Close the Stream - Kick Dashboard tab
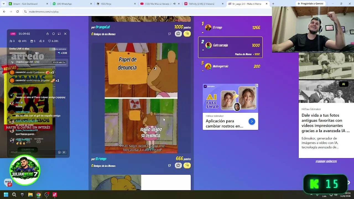This screenshot has height=199, width=354. [x=47, y=4]
